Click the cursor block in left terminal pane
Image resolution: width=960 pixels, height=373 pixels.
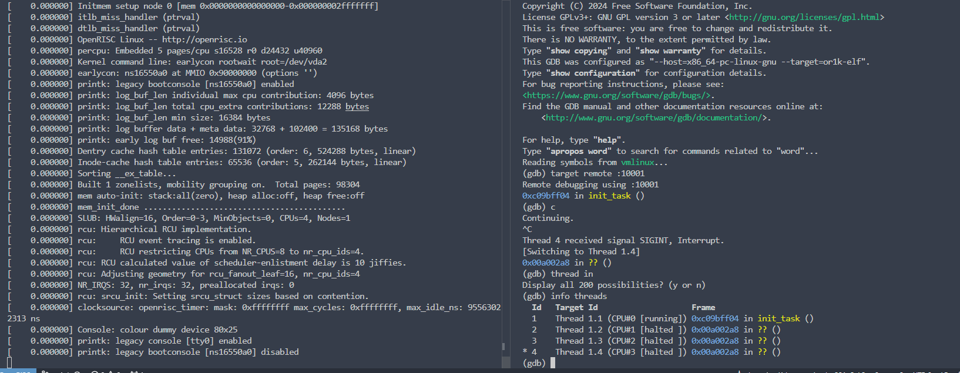[10, 363]
